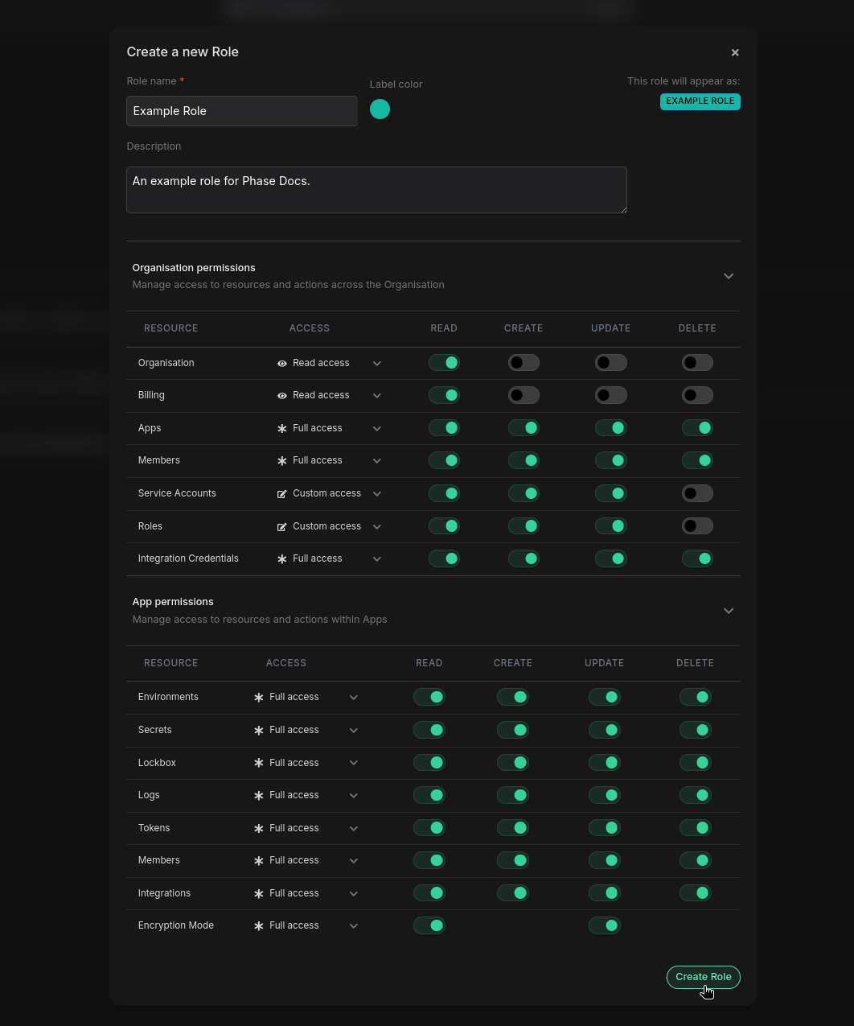Open the Tokens access level dropdown

tap(353, 829)
